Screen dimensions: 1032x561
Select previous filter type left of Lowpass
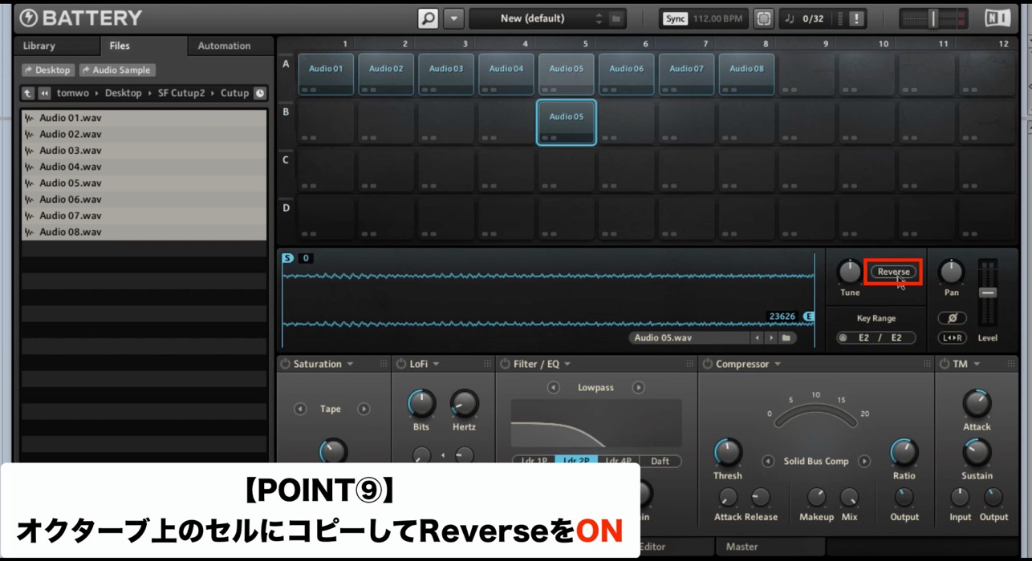[554, 387]
